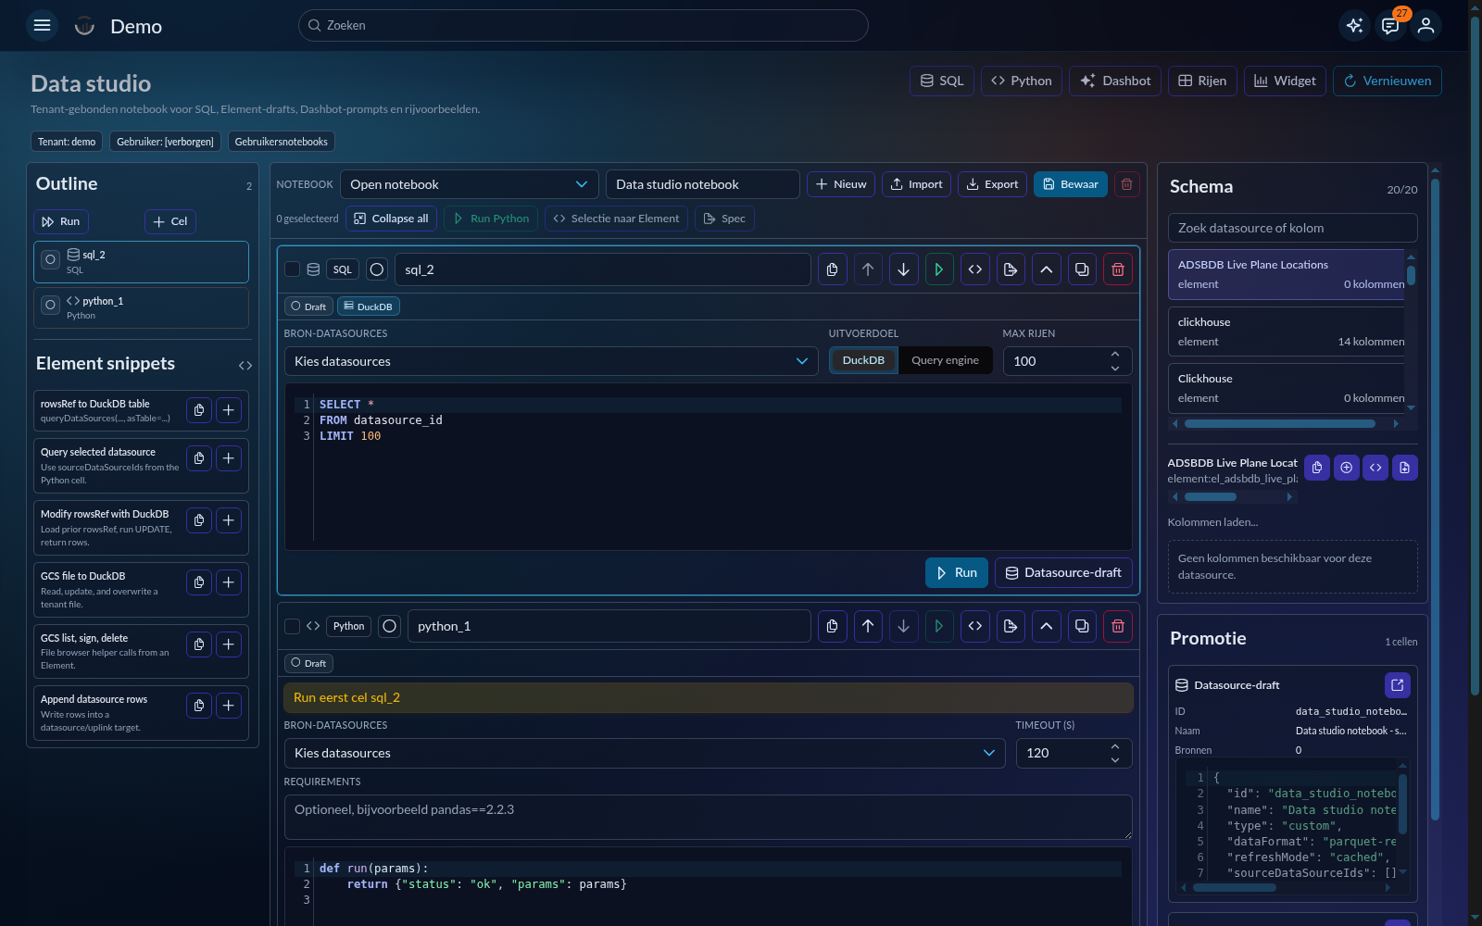Click the Vernieuwen refresh button
Screen dimensions: 1482x926
[1388, 81]
